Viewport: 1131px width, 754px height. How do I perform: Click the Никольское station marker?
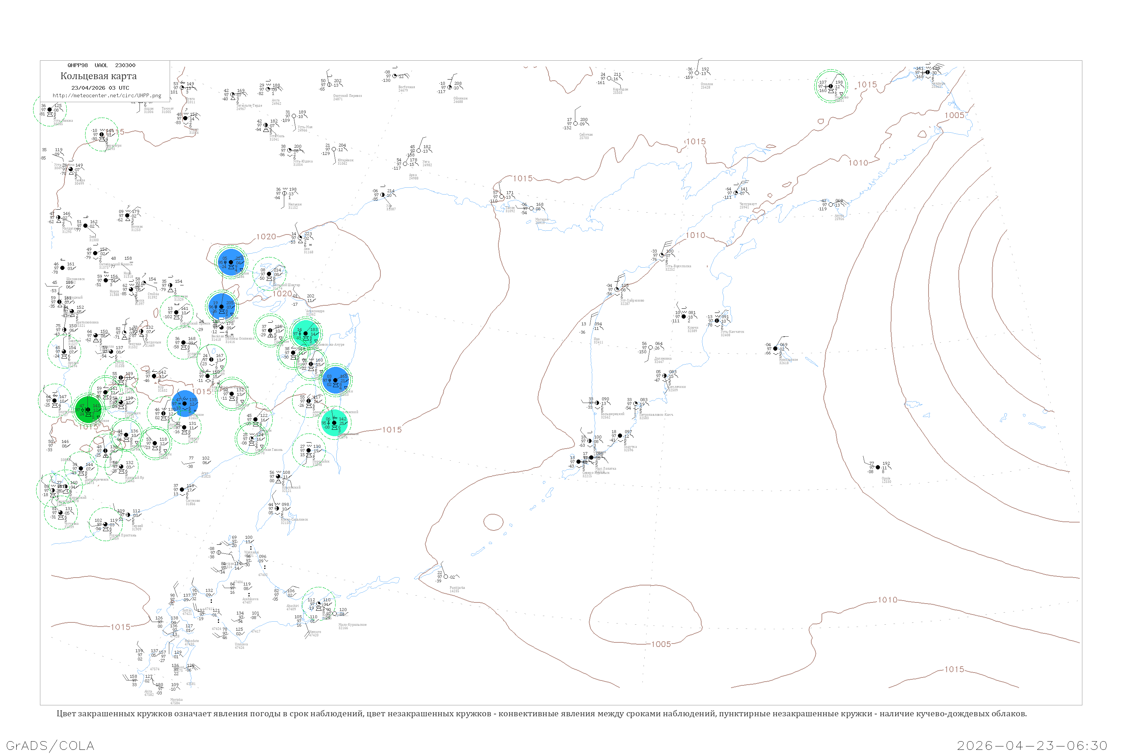coord(775,348)
